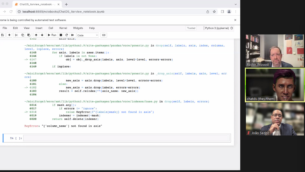Viewport: 305px width, 172px height.
Task: Toggle the Trusted notebook status
Action: coord(191,28)
